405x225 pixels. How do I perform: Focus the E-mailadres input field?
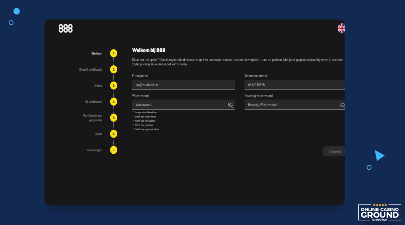tap(183, 85)
